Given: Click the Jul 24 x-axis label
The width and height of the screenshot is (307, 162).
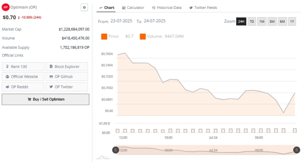Looking at the screenshot, I should click(213, 137).
